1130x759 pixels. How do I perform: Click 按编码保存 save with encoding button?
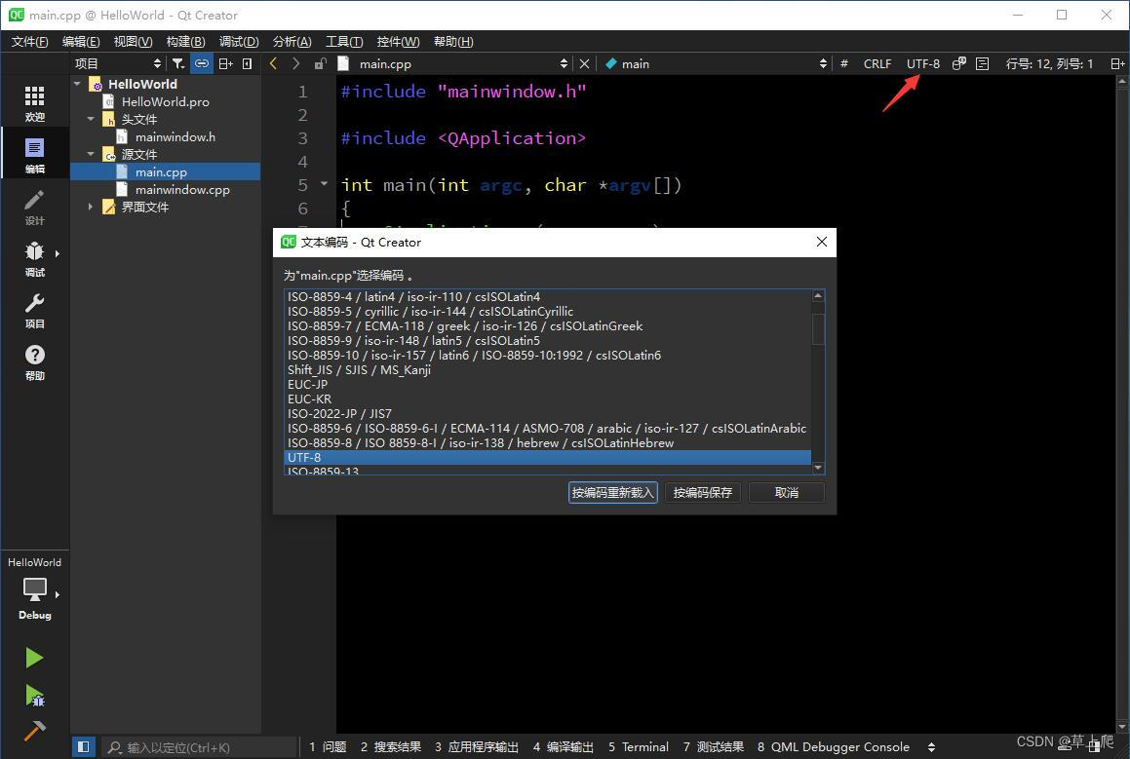(x=703, y=493)
